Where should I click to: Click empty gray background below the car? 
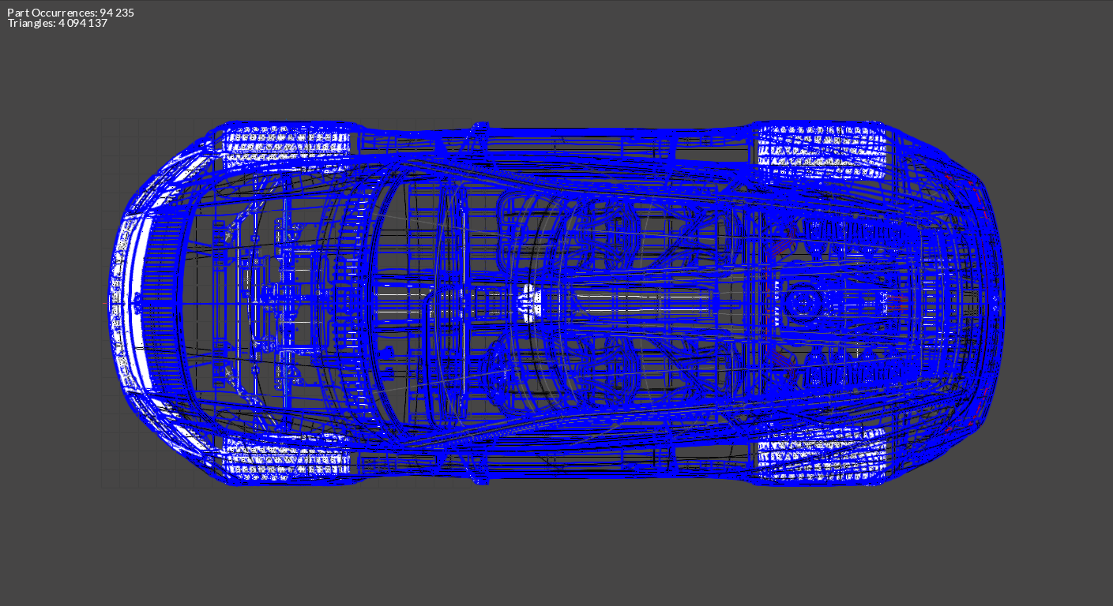(x=553, y=544)
